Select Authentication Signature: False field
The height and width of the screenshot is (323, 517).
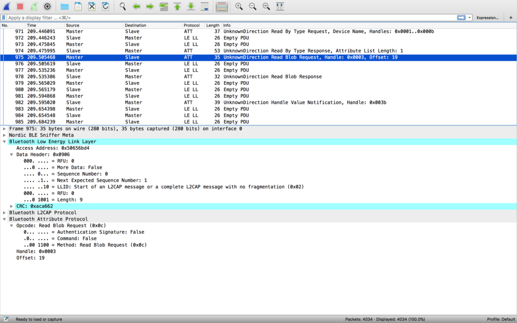pyautogui.click(x=84, y=232)
